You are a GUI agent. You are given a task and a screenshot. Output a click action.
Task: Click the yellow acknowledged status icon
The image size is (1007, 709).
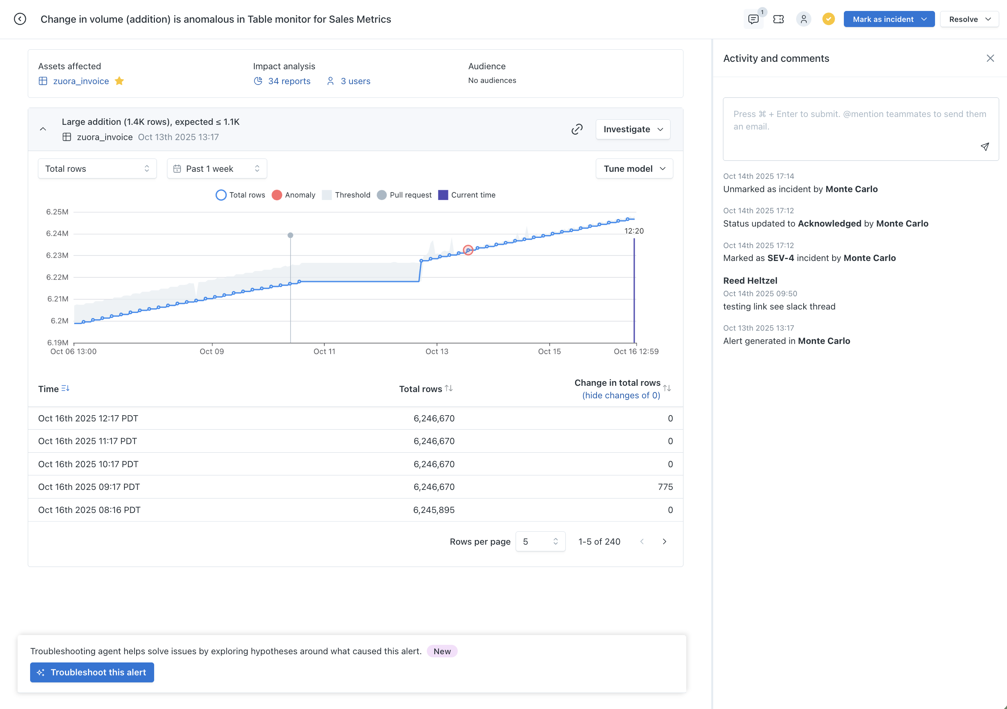point(828,19)
